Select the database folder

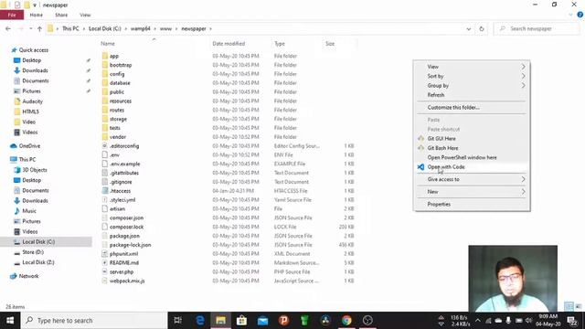point(120,83)
